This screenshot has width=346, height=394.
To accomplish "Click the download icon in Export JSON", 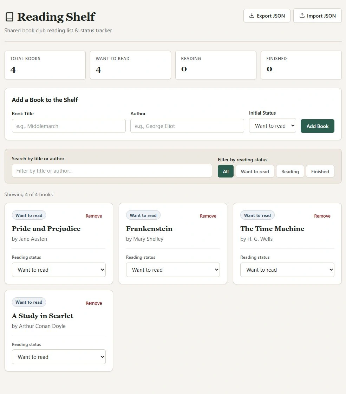I will [x=252, y=16].
